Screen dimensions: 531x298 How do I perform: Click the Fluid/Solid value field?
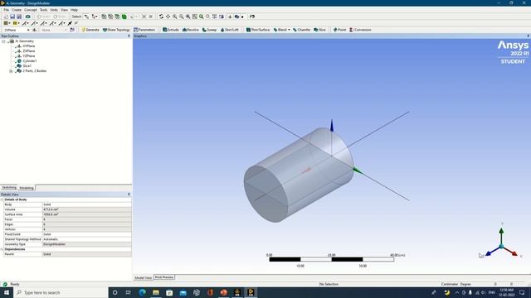[x=86, y=234]
